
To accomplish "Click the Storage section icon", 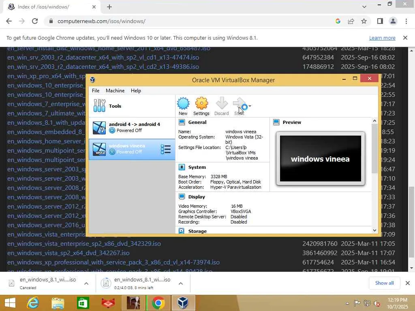I will click(x=182, y=231).
